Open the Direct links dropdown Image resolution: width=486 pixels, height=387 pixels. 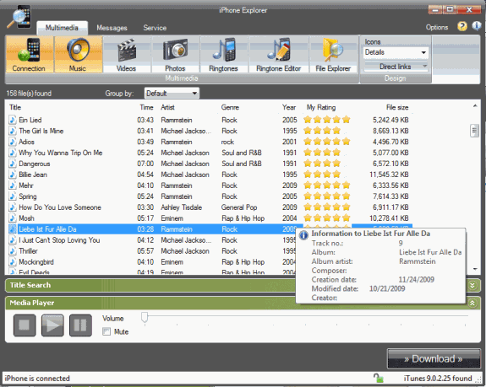[396, 67]
